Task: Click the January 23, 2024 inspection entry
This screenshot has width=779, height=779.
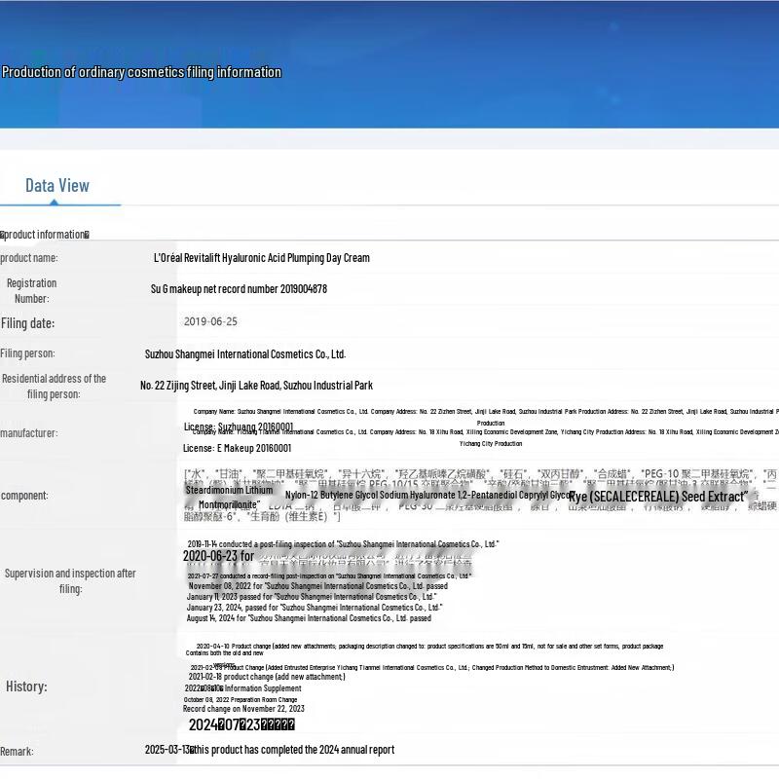Action: (314, 608)
